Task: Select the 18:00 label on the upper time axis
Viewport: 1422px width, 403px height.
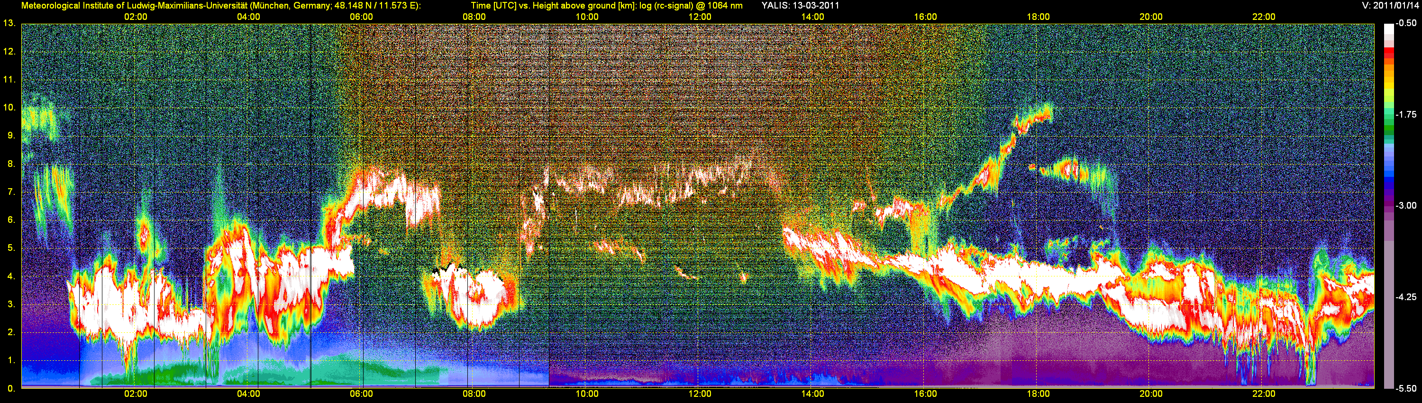Action: (x=1039, y=17)
